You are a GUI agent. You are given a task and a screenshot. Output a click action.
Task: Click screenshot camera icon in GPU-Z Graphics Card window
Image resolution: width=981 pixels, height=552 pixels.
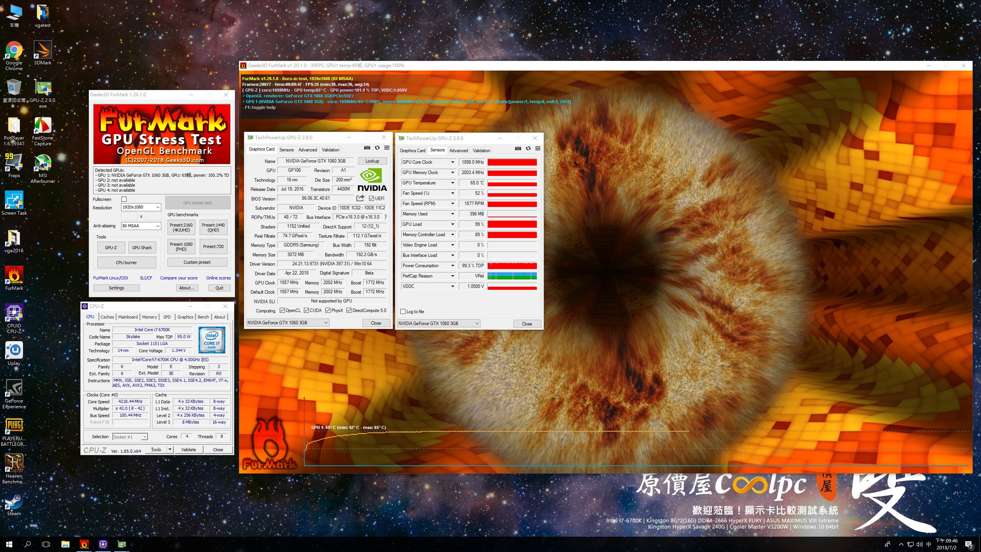point(367,148)
